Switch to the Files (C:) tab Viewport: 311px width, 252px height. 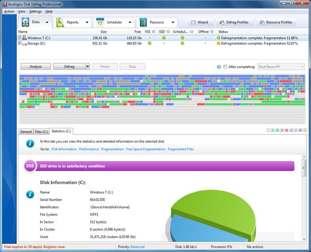42,131
